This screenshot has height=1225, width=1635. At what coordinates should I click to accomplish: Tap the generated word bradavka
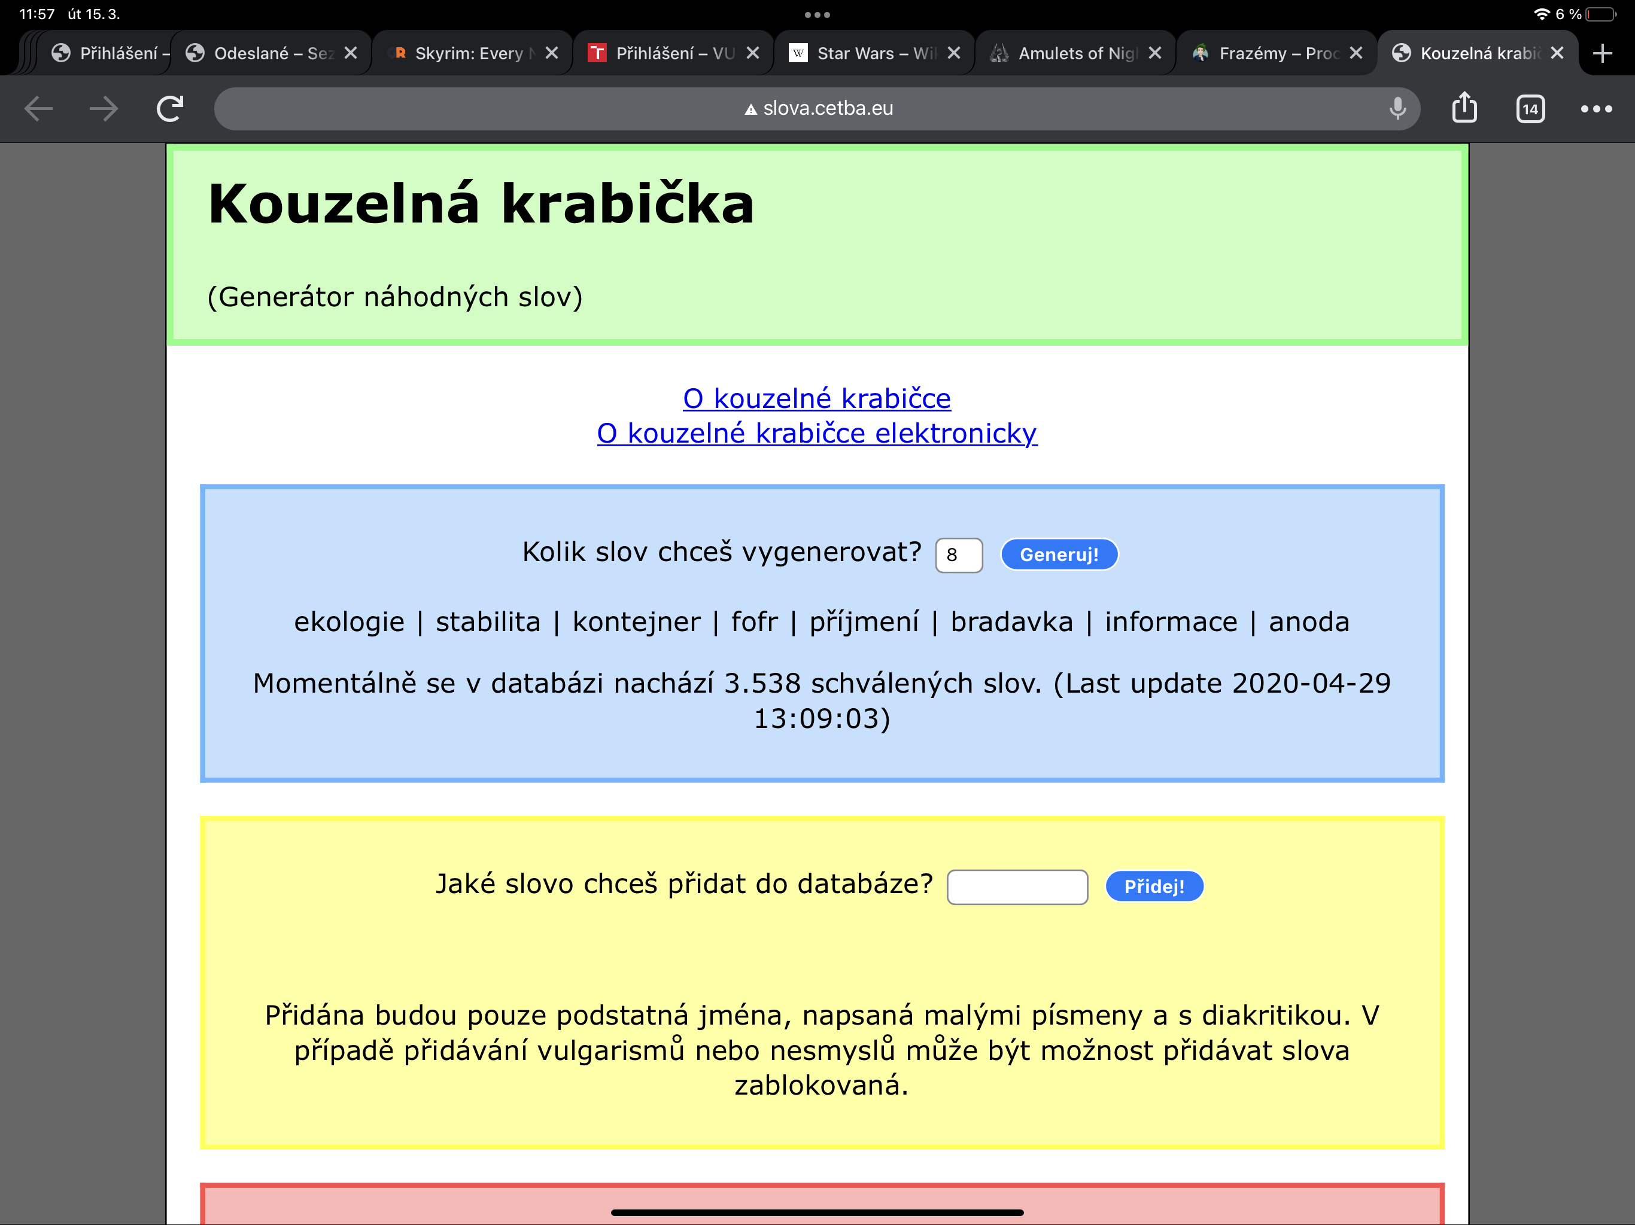coord(1011,621)
